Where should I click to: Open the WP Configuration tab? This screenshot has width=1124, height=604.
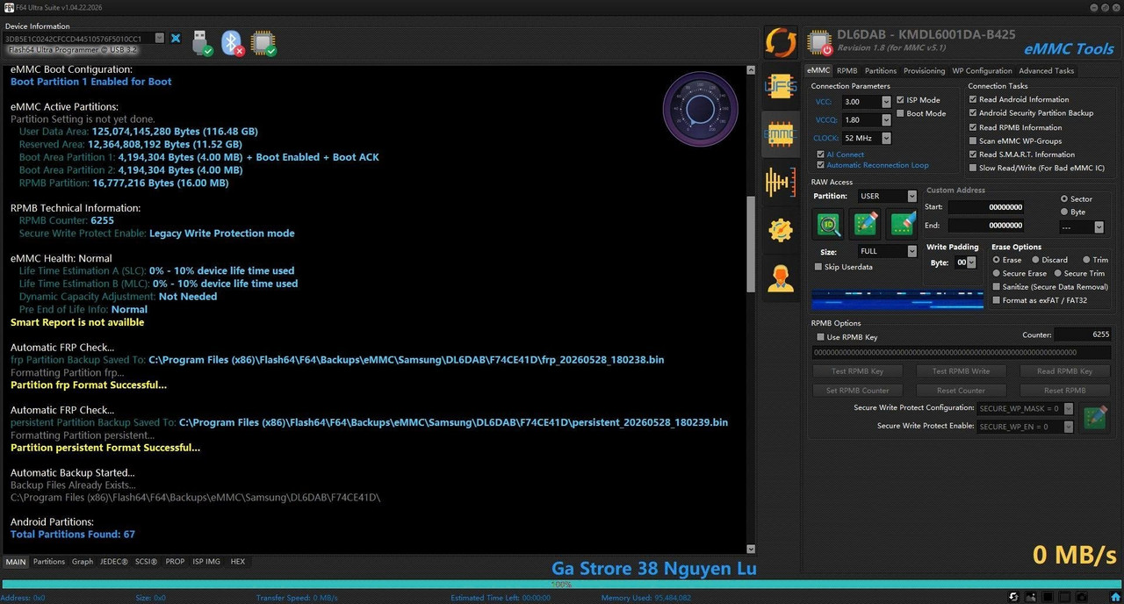click(x=982, y=71)
